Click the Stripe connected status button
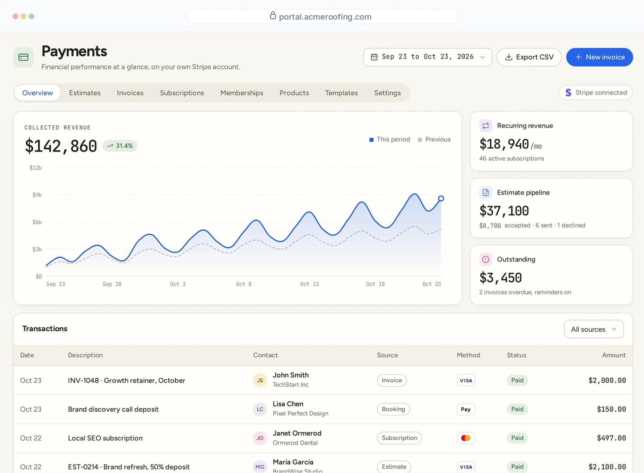 tap(596, 93)
